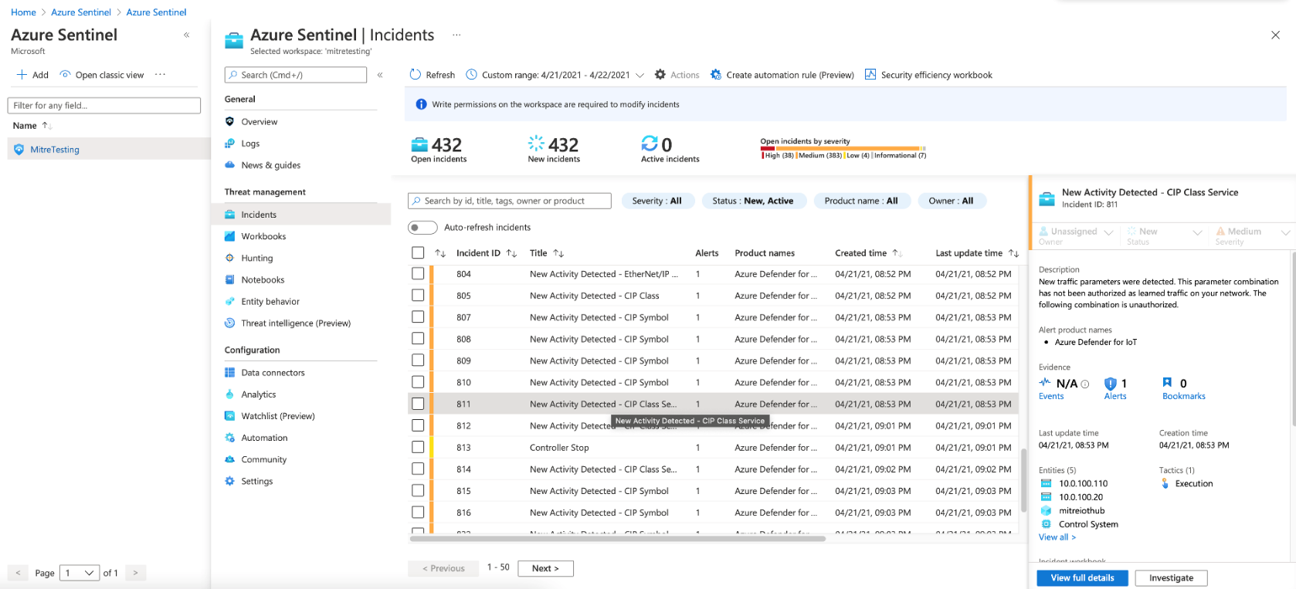Viewport: 1296px width, 589px height.
Task: Click the Threat intelligence icon
Action: click(x=229, y=323)
